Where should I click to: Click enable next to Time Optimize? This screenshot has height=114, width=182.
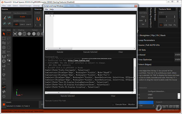(177, 60)
